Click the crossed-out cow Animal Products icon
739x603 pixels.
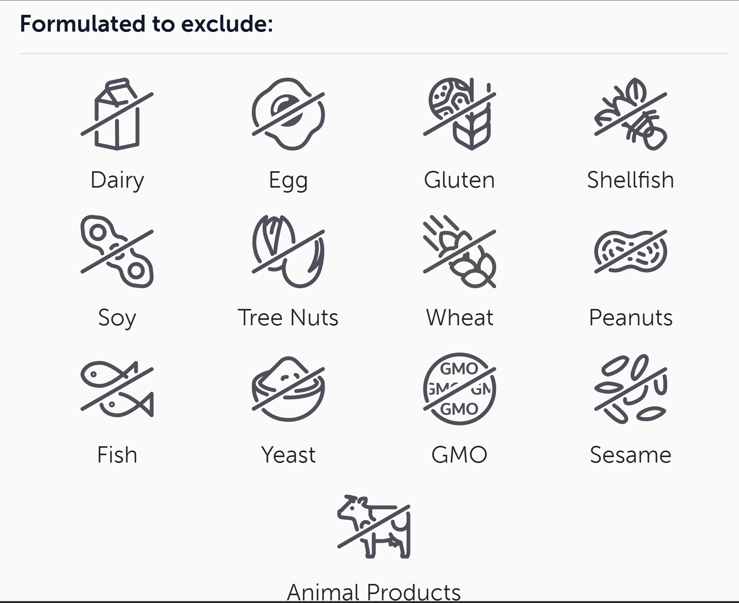click(x=374, y=527)
